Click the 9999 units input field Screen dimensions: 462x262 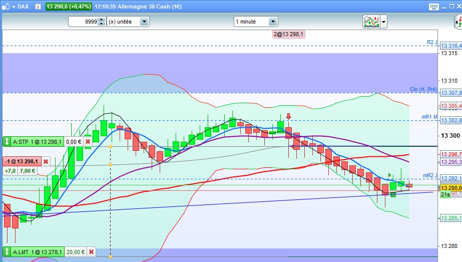coord(84,22)
